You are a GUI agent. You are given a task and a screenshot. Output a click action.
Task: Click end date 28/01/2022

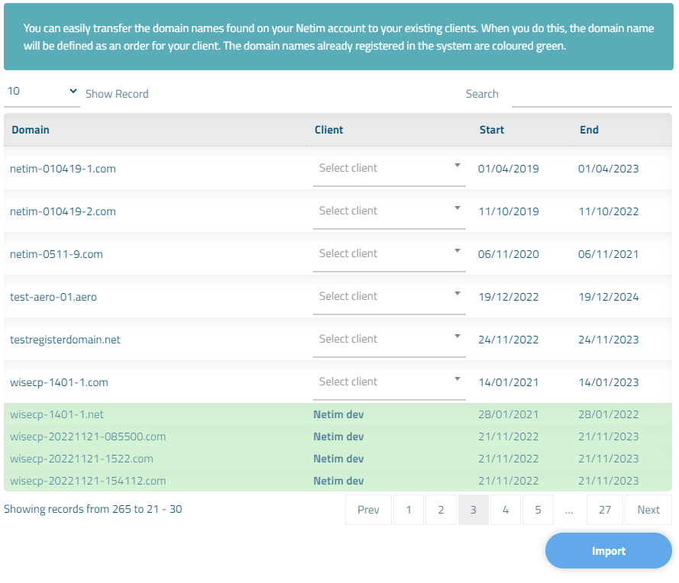609,414
